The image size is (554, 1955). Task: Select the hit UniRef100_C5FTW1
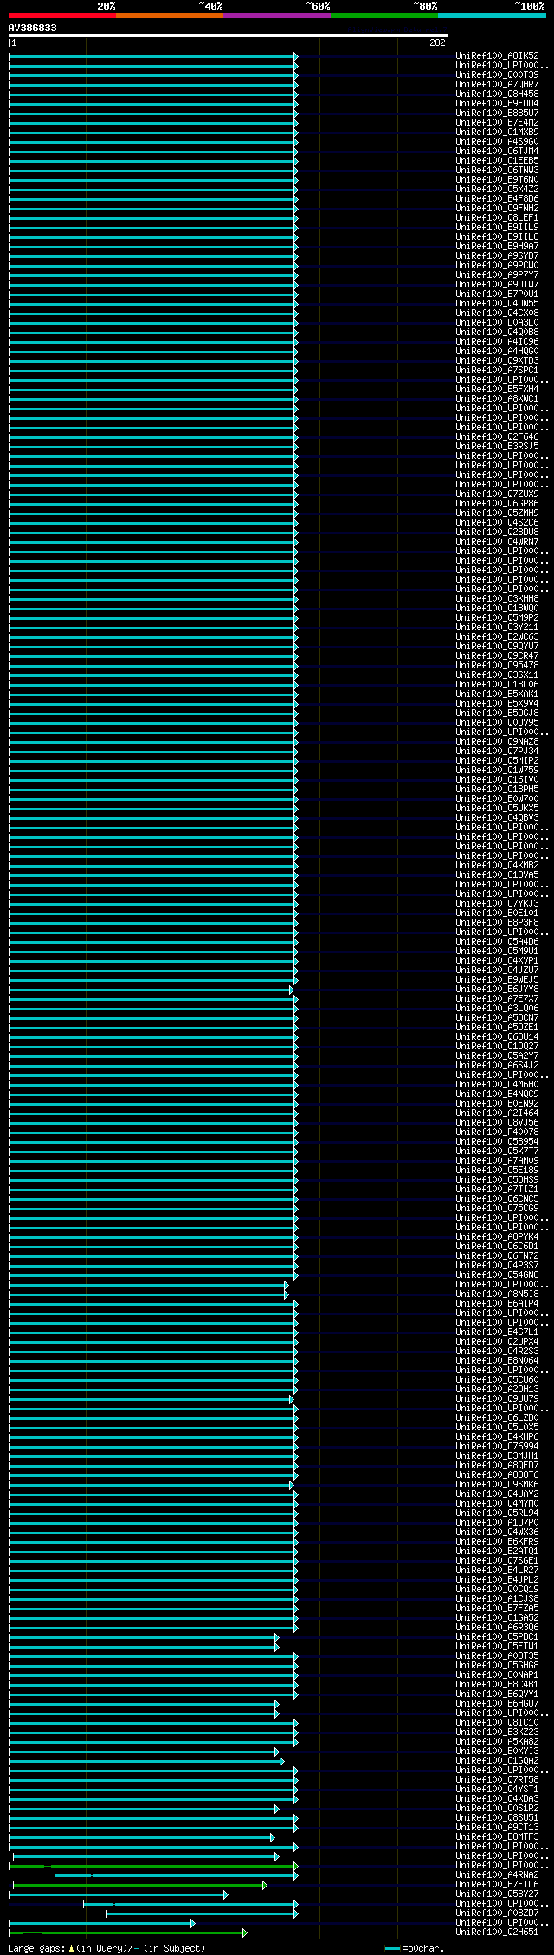pyautogui.click(x=497, y=1647)
